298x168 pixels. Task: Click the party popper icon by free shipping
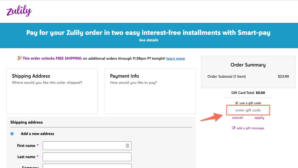[x=20, y=58]
